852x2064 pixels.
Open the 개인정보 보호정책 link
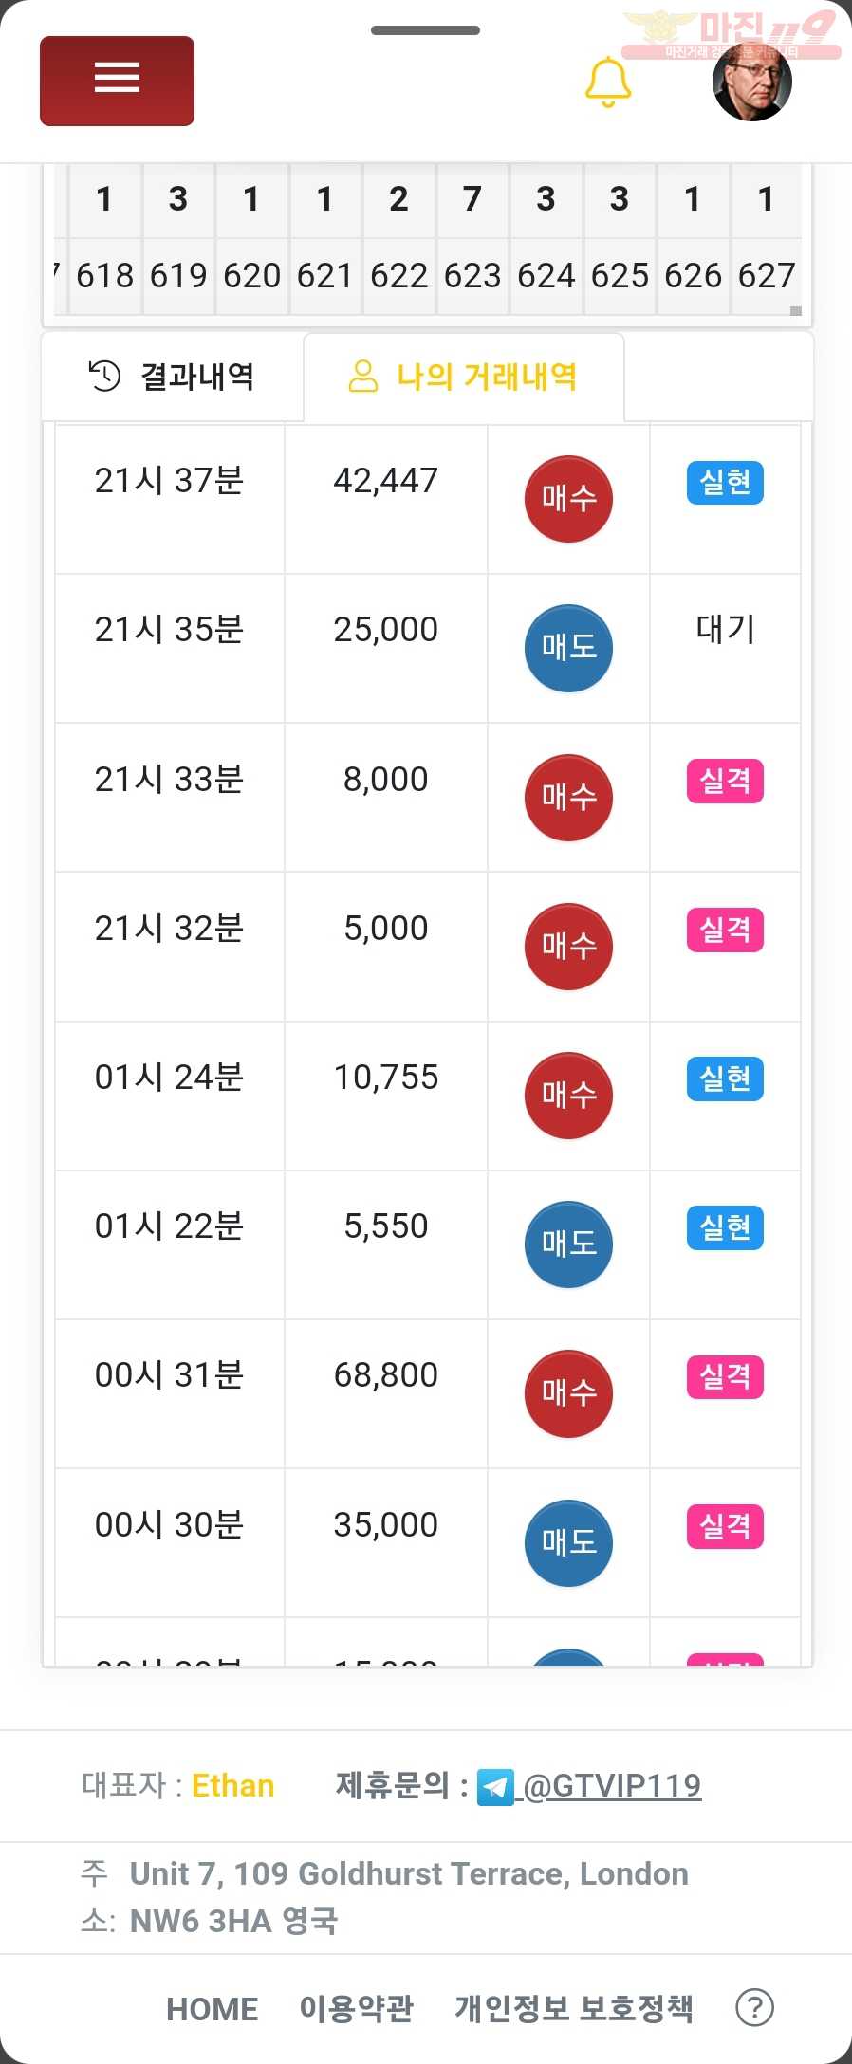574,2008
